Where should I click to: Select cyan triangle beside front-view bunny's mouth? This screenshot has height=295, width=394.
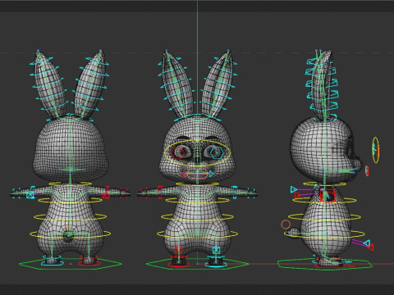coord(211,174)
